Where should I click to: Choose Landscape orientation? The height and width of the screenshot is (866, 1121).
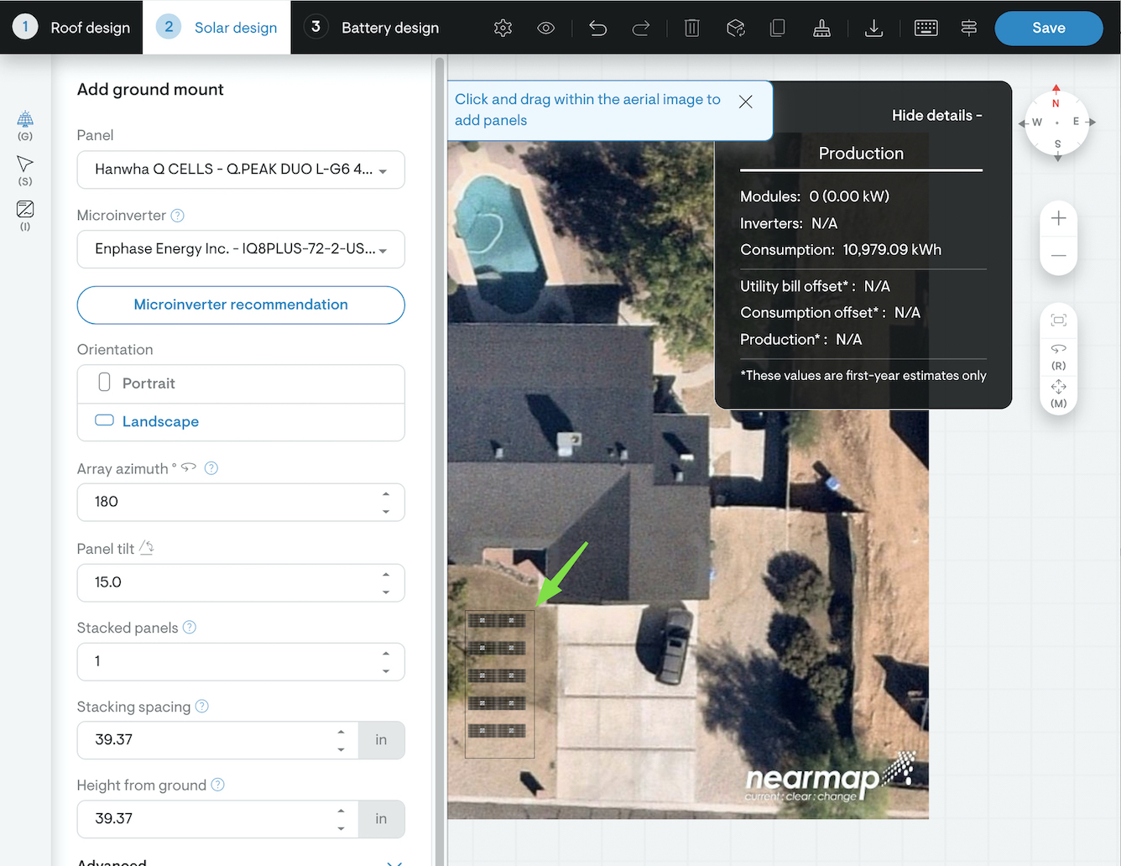coord(241,421)
